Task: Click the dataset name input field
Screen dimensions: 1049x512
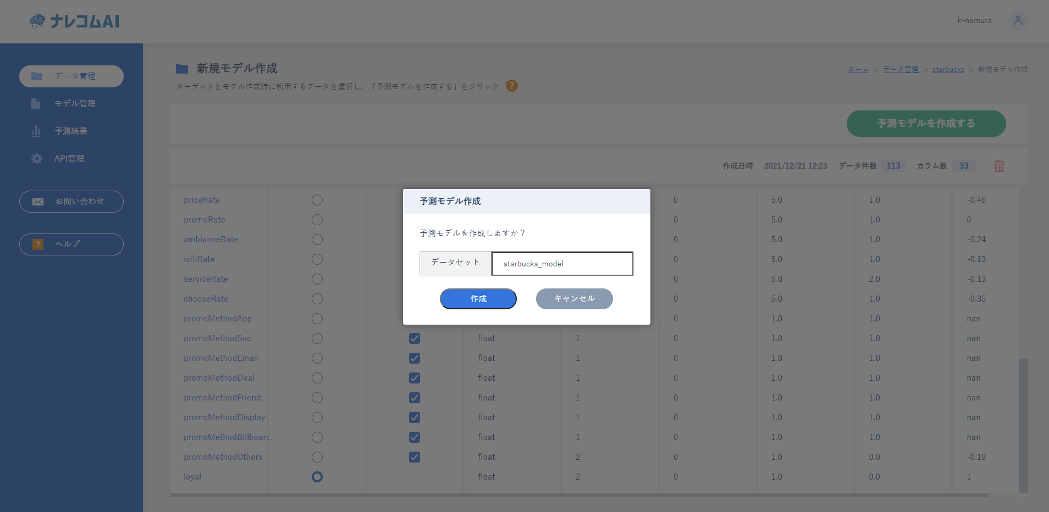Action: [x=562, y=264]
